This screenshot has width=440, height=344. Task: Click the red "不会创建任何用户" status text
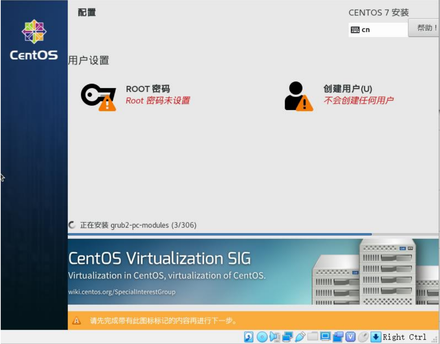click(358, 100)
